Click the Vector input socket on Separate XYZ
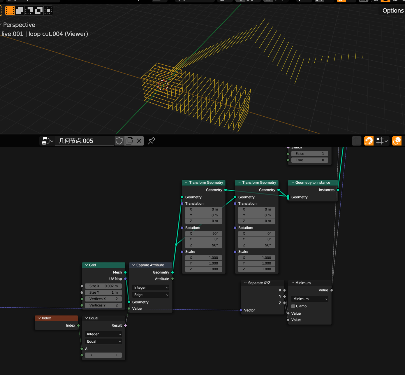 coord(241,310)
